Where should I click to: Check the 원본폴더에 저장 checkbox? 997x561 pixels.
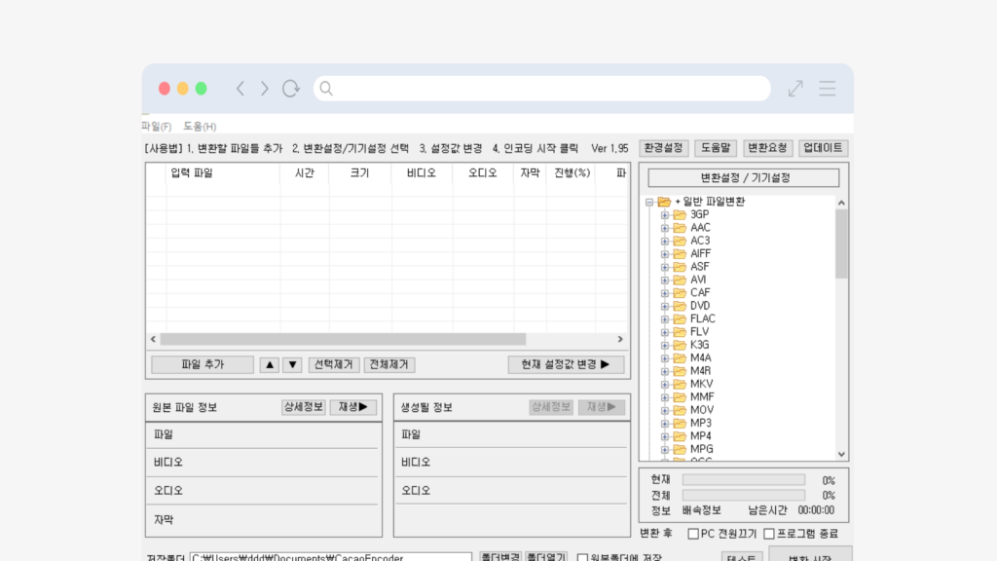pyautogui.click(x=582, y=558)
